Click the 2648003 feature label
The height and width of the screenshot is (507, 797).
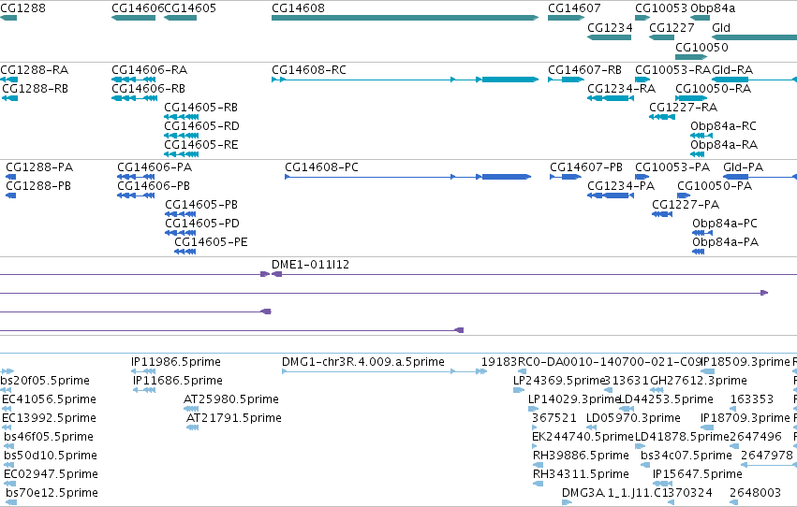point(755,494)
